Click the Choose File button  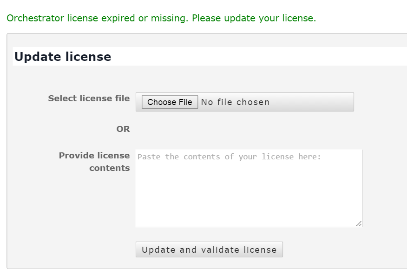(170, 102)
